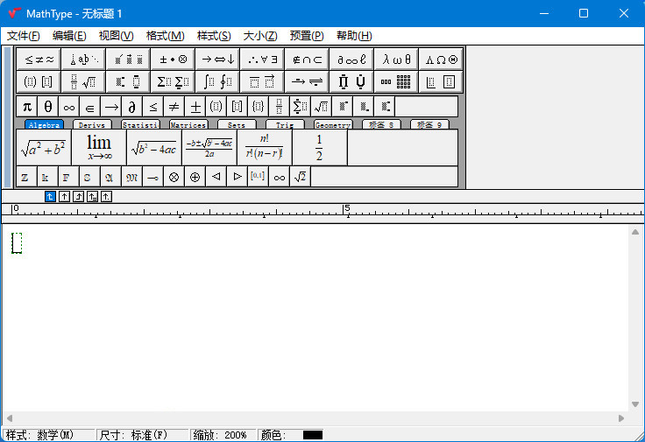Switch to the 标签 8 tab

point(381,124)
